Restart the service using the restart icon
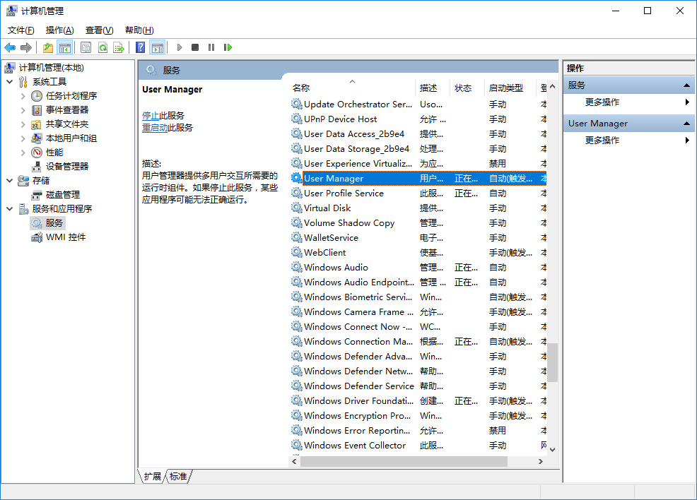This screenshot has width=697, height=500. [x=228, y=47]
